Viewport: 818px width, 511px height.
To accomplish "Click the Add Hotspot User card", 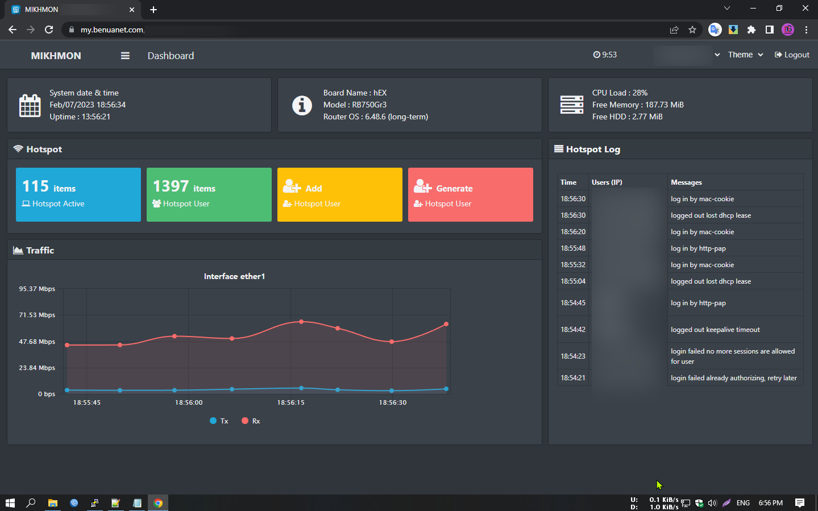I will click(x=340, y=194).
